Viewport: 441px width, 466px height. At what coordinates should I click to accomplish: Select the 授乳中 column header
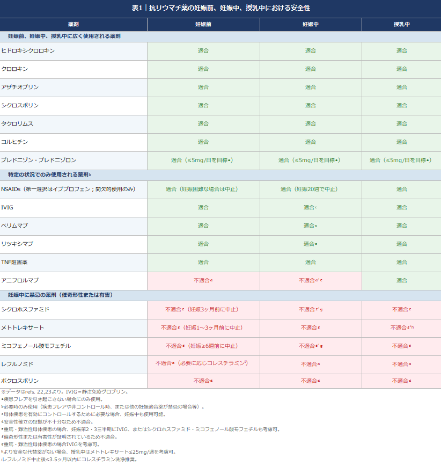pos(401,24)
